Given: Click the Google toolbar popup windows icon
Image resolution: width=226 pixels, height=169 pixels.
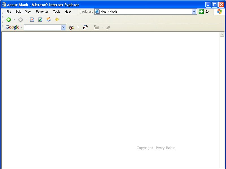Looking at the screenshot, I should pos(86,27).
